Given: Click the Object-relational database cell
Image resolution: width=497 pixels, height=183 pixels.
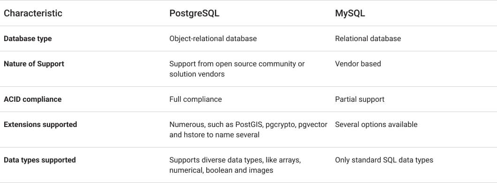Looking at the screenshot, I should [213, 38].
